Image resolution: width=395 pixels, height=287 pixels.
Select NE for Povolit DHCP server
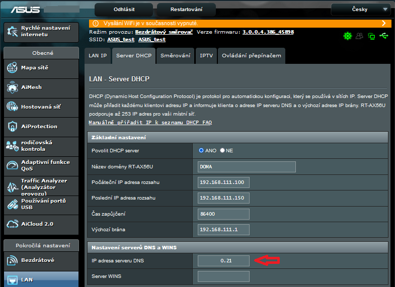pos(222,150)
